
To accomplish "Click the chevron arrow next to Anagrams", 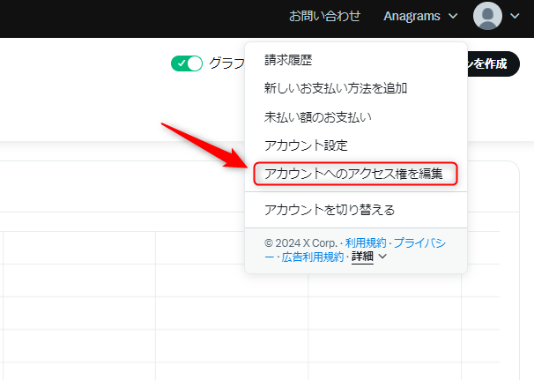I will tap(453, 16).
